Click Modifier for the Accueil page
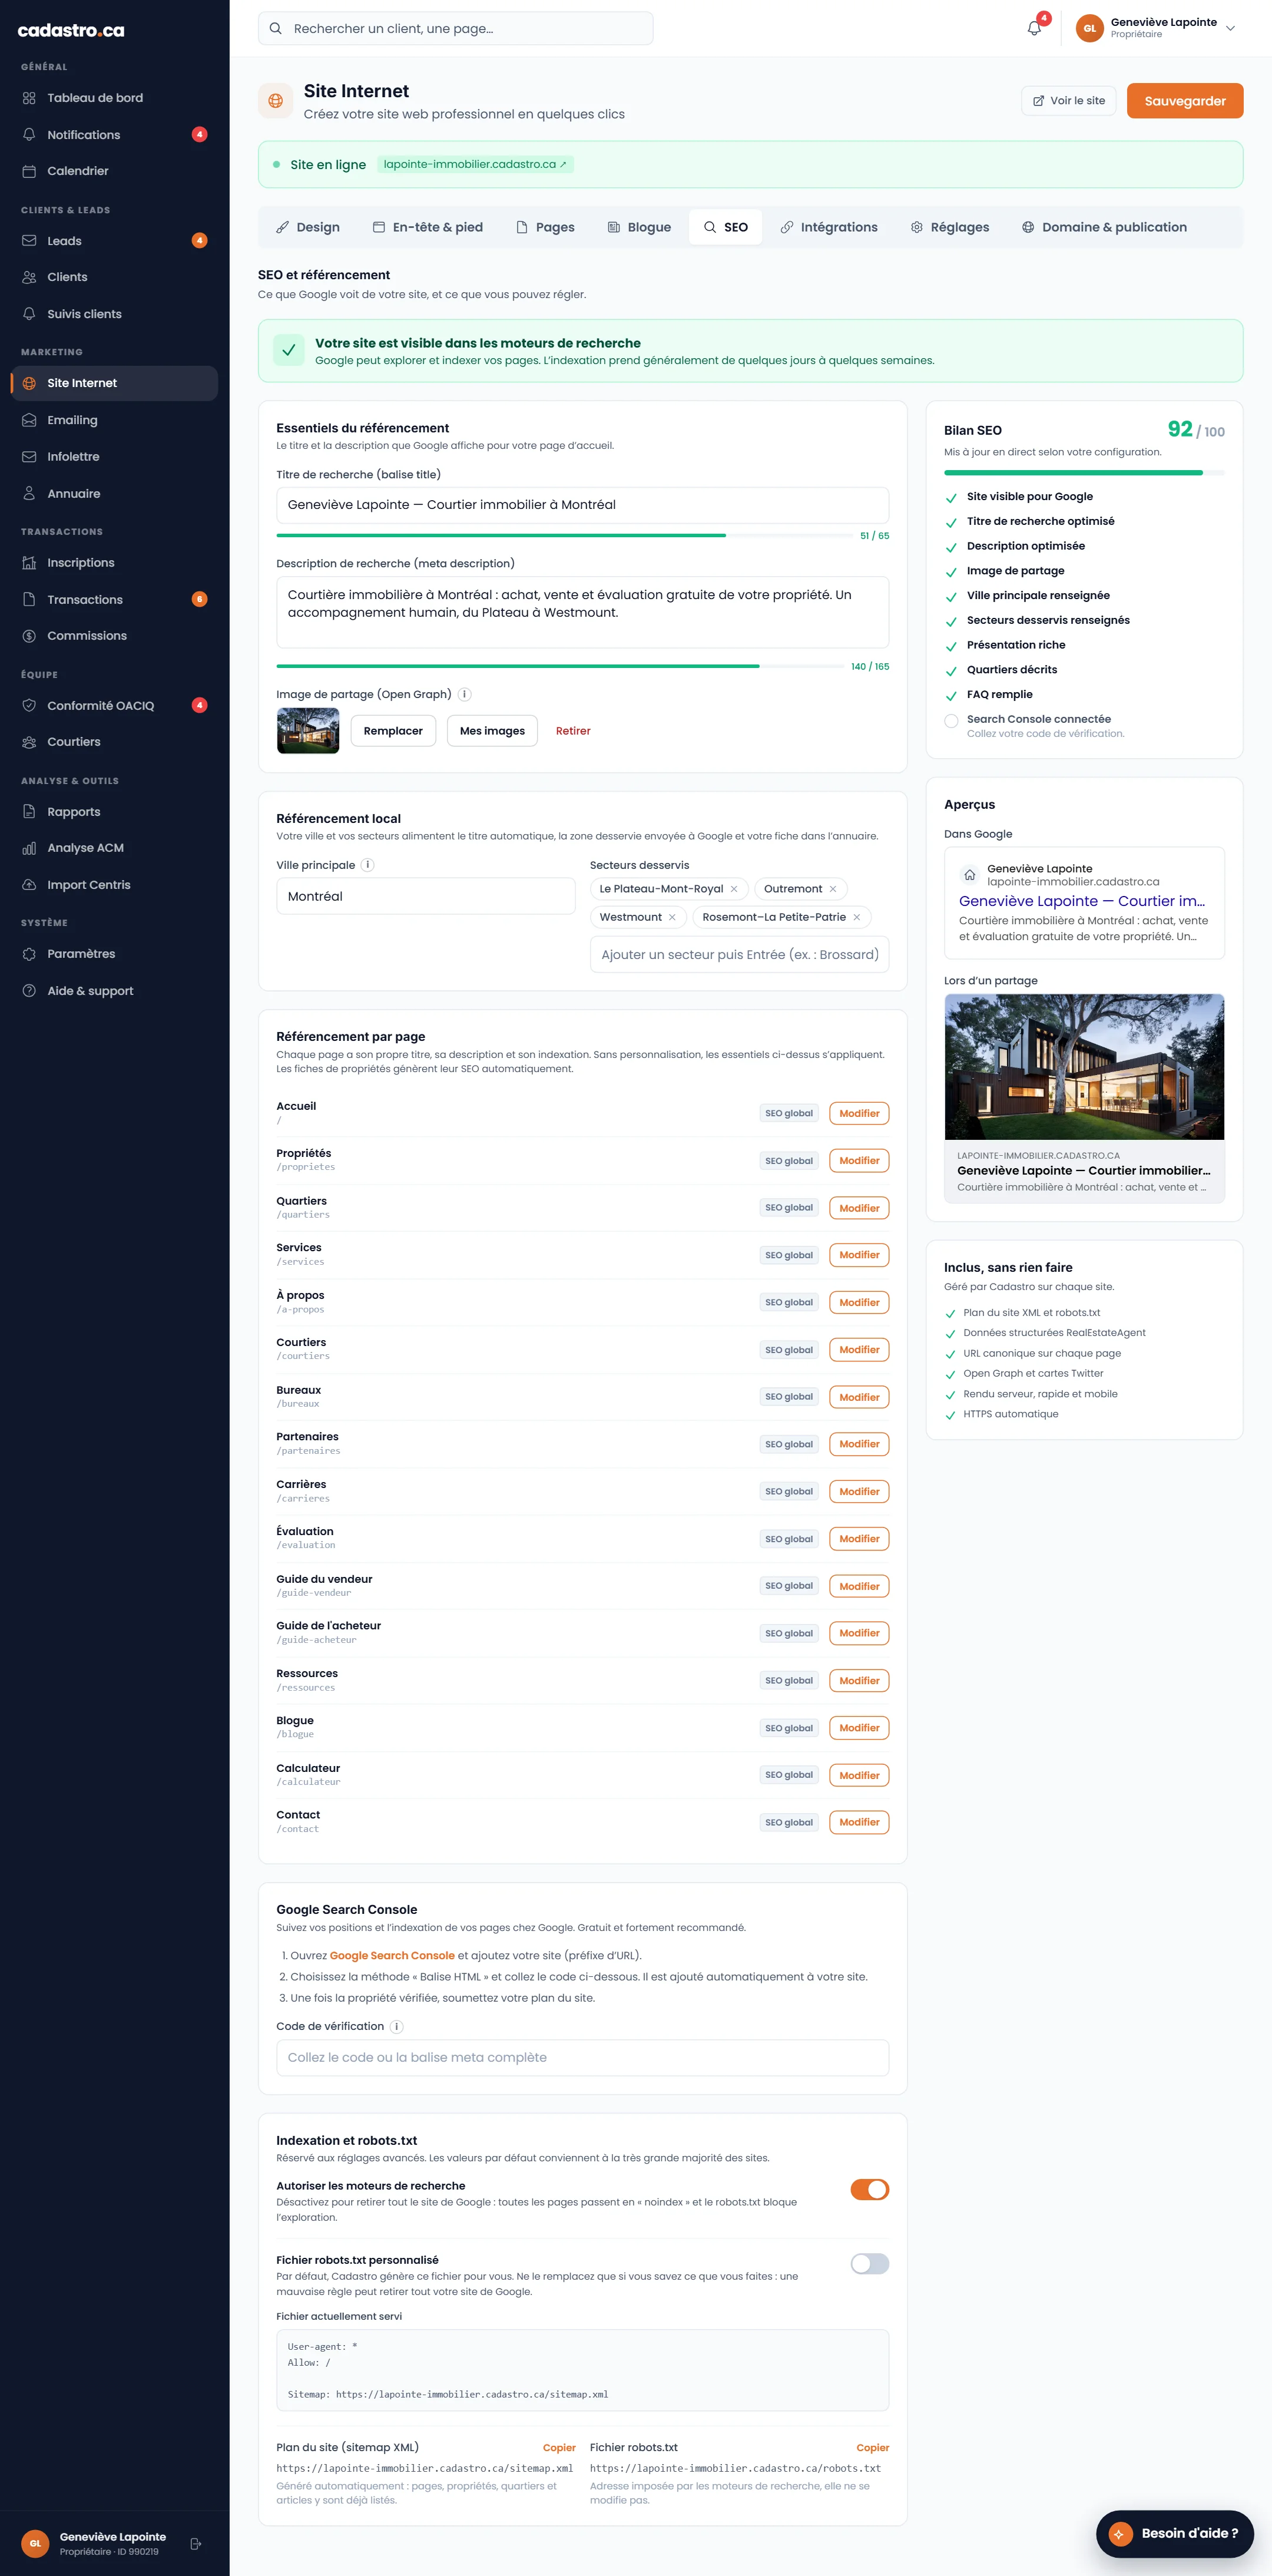This screenshot has height=2576, width=1272. 859,1113
